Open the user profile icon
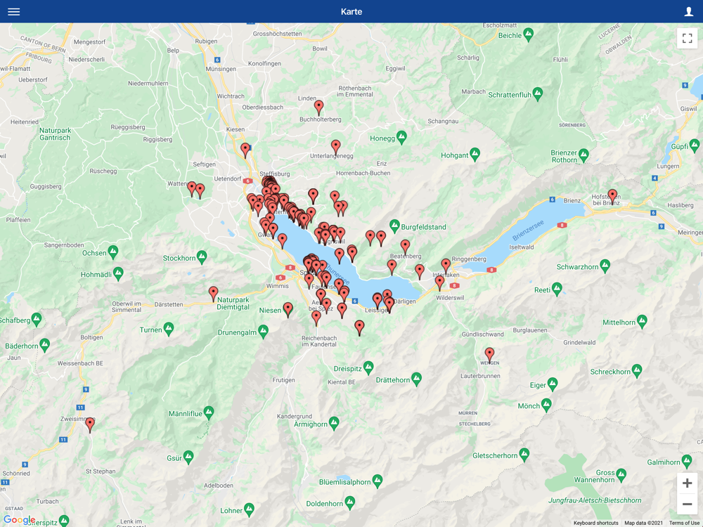Screen dimensions: 703x527 [x=689, y=12]
